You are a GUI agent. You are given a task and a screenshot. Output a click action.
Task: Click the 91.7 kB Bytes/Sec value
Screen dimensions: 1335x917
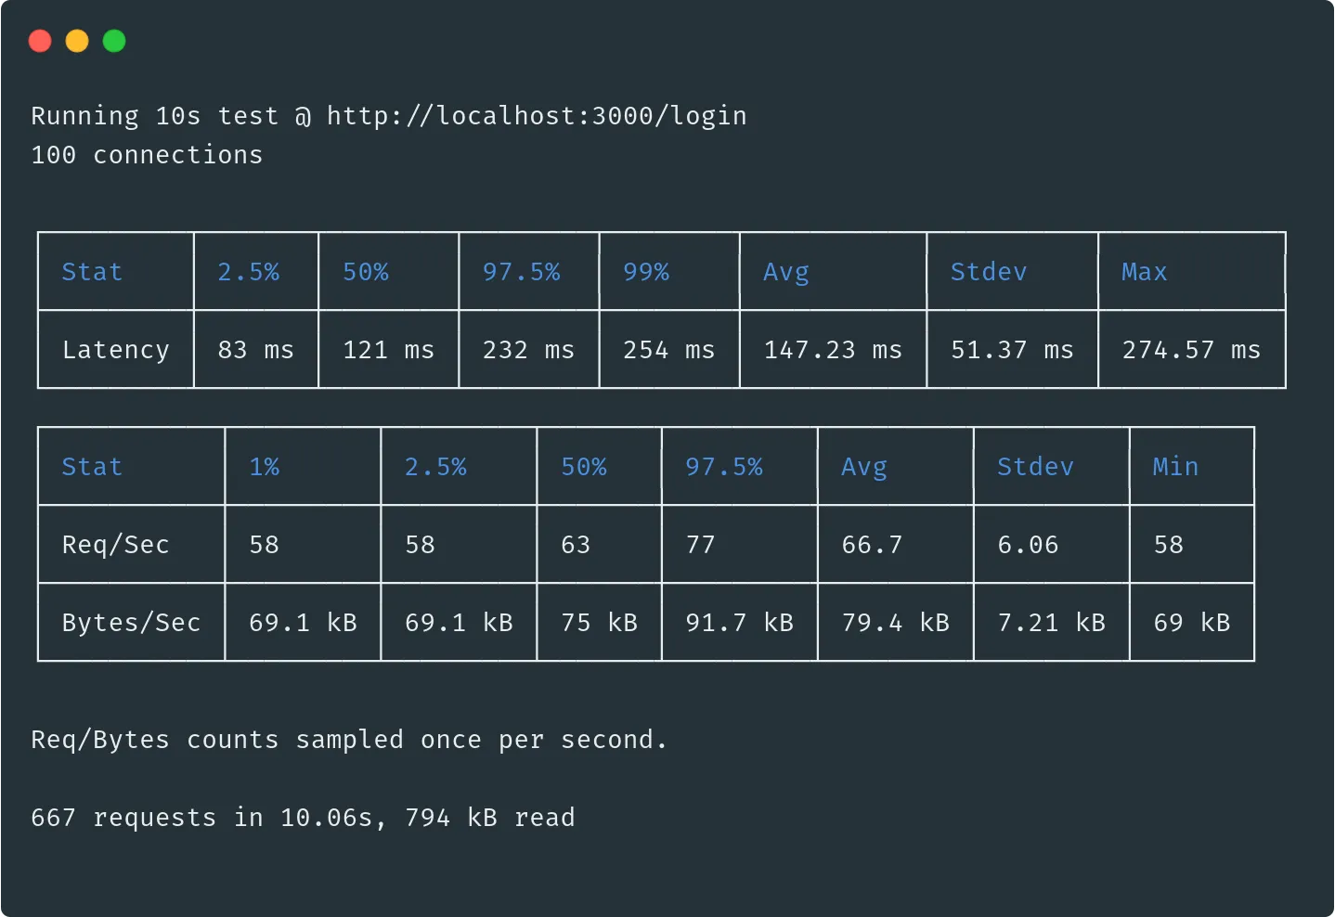(x=739, y=623)
